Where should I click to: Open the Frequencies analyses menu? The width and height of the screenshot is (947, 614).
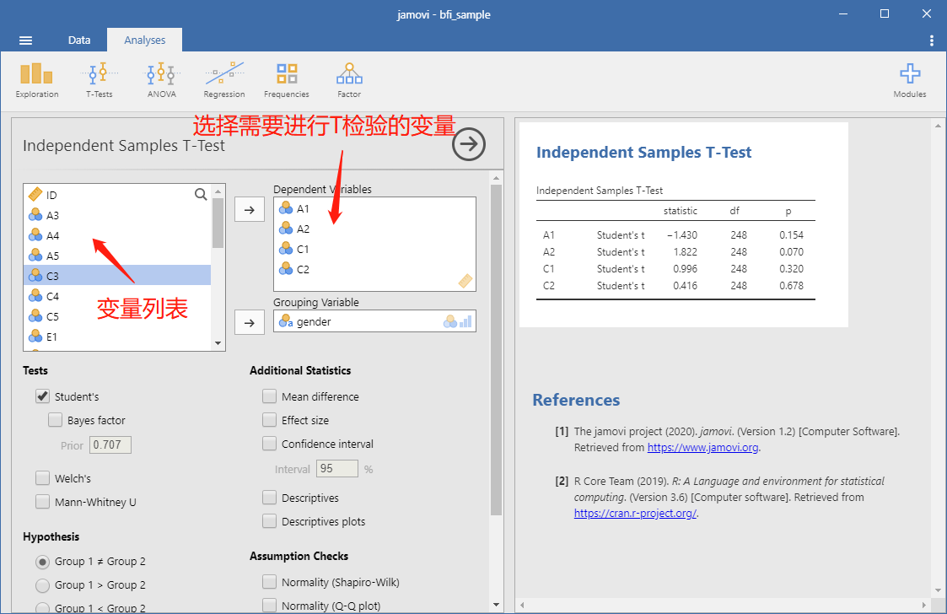(x=286, y=80)
